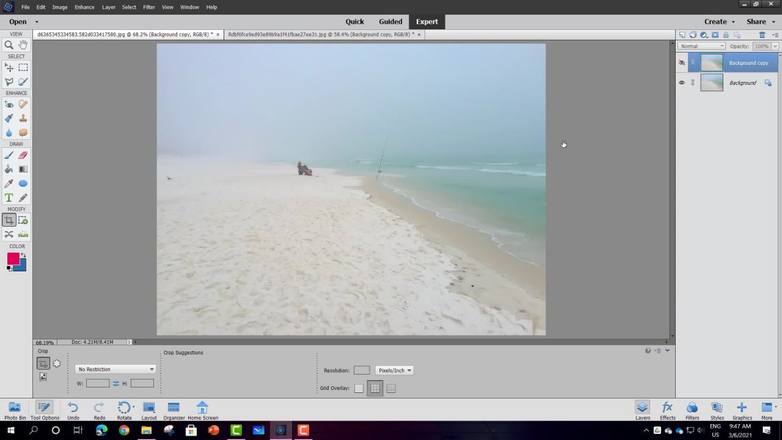
Task: Activate the Straighten tool
Action: tap(23, 234)
